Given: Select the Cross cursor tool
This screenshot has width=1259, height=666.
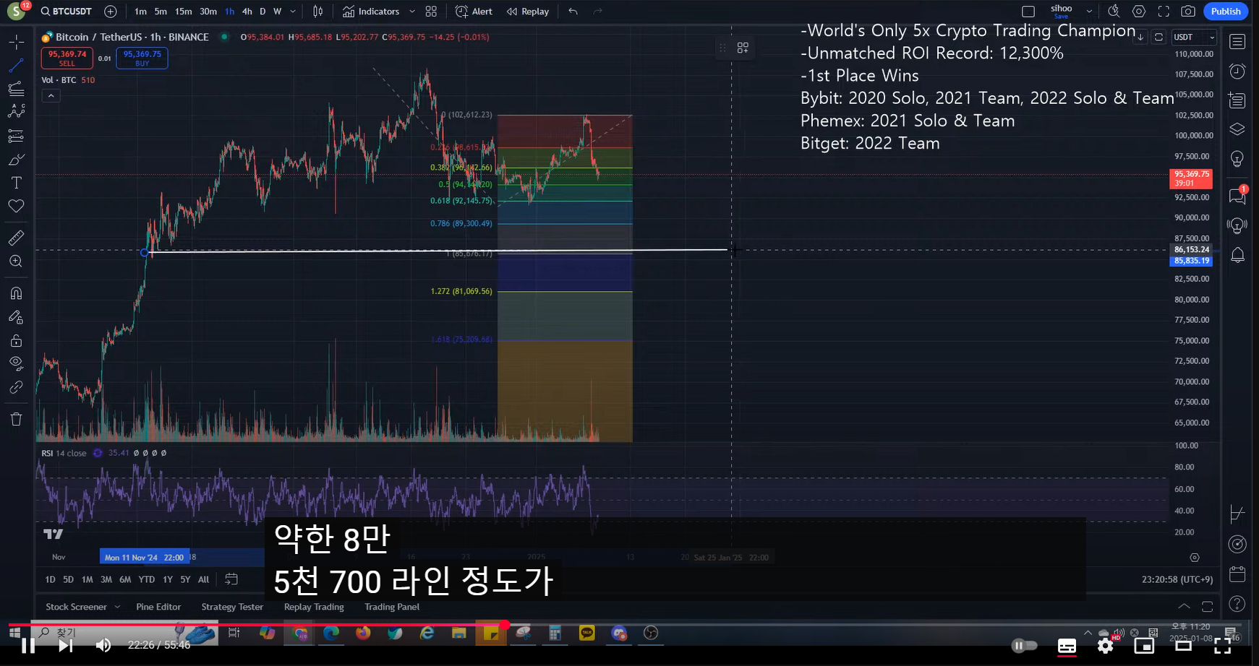Looking at the screenshot, I should [16, 43].
